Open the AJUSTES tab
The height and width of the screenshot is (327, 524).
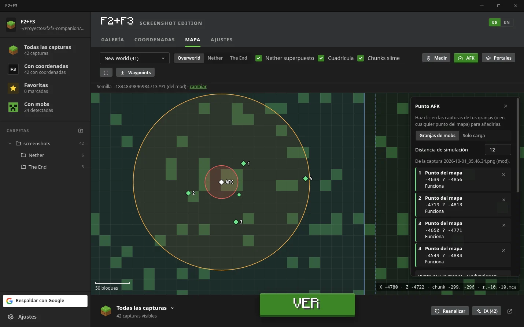(x=222, y=40)
